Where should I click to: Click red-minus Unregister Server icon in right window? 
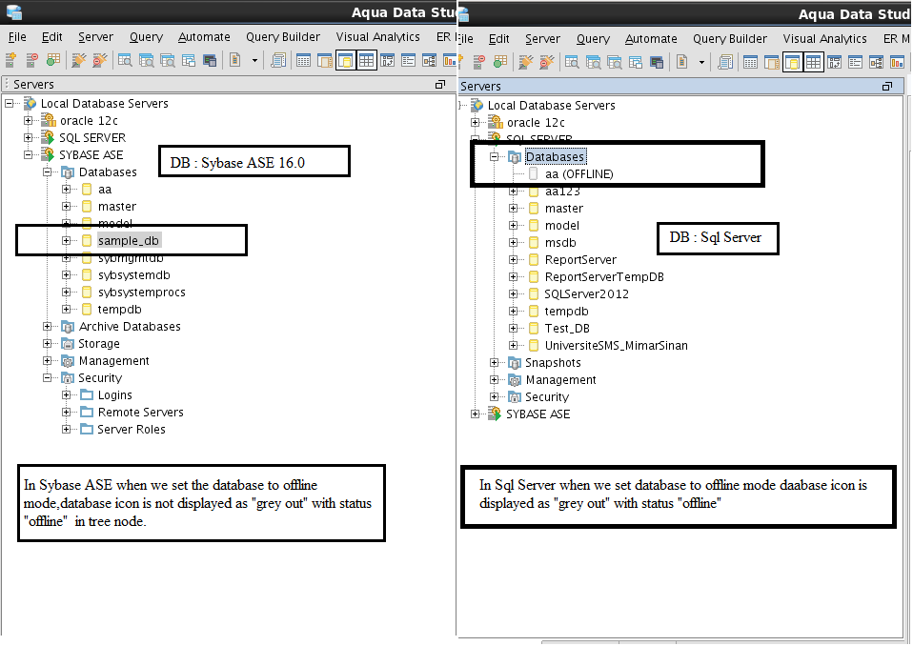[x=479, y=62]
